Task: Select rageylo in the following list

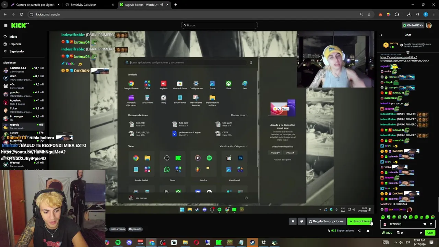Action: click(x=23, y=126)
